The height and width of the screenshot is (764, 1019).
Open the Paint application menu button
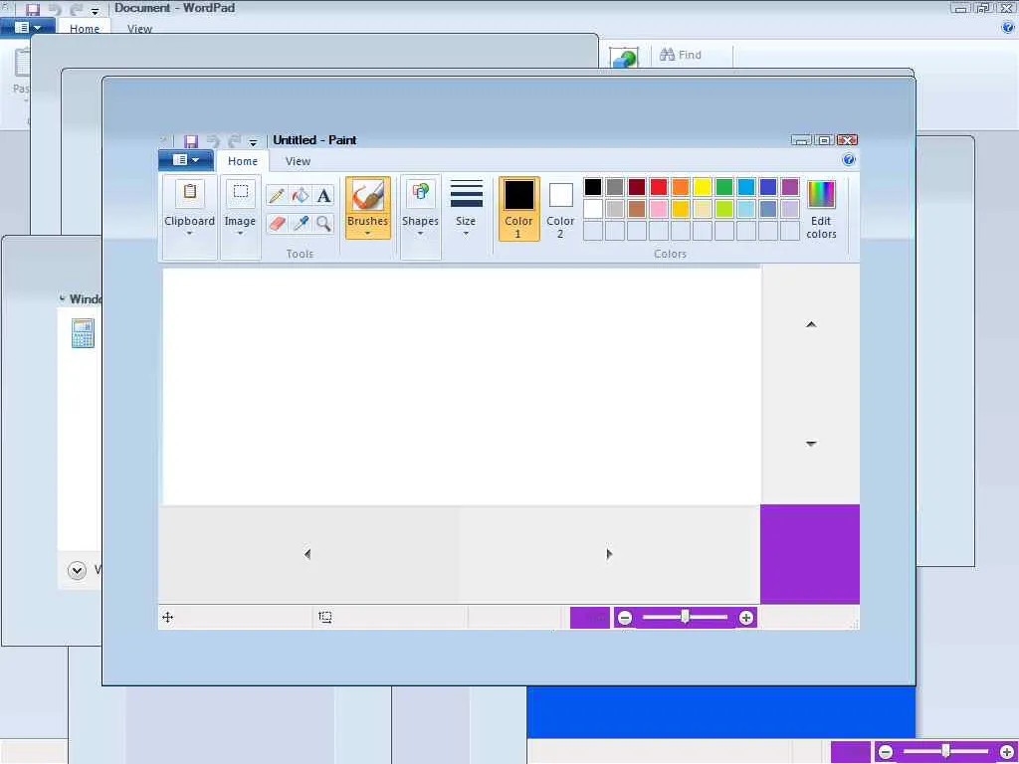[x=186, y=160]
